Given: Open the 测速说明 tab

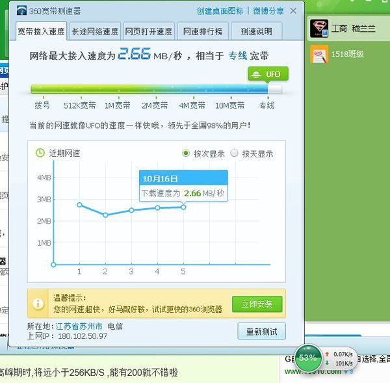Looking at the screenshot, I should 257,31.
